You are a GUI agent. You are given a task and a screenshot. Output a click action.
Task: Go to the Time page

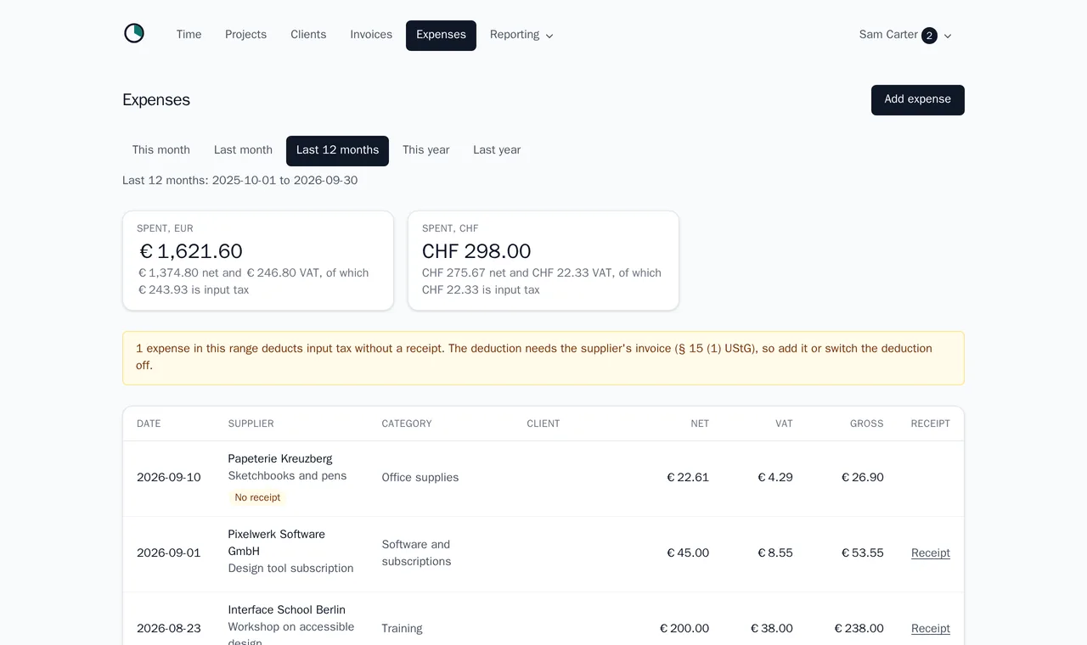click(x=189, y=35)
